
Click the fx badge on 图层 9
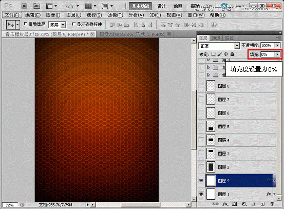[x=269, y=180]
